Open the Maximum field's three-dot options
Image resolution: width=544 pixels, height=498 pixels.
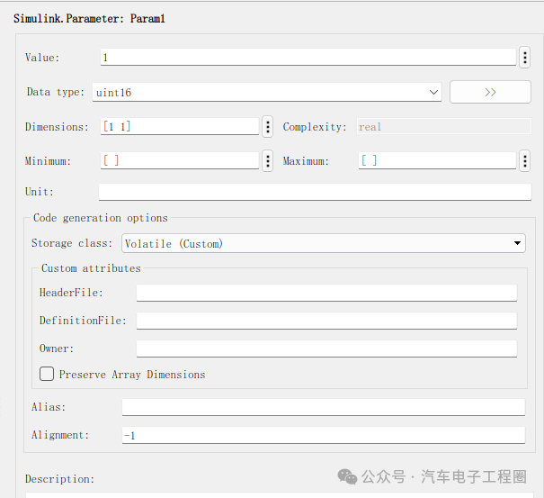click(525, 161)
